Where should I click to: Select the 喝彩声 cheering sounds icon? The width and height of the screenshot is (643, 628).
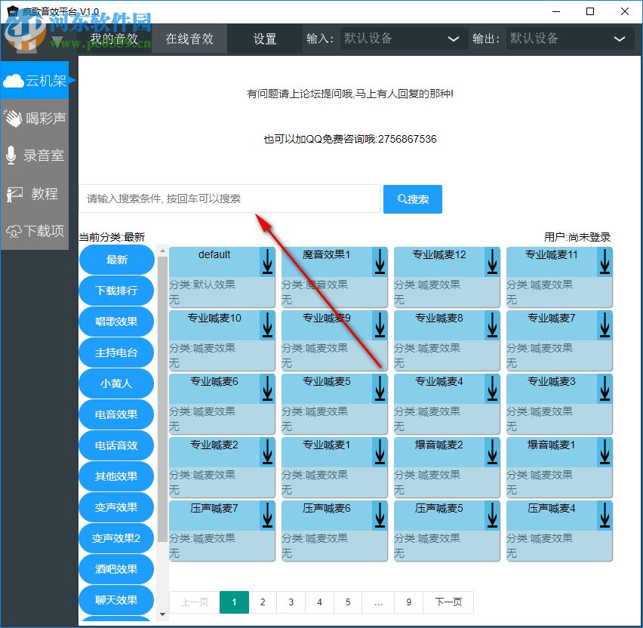[x=35, y=117]
